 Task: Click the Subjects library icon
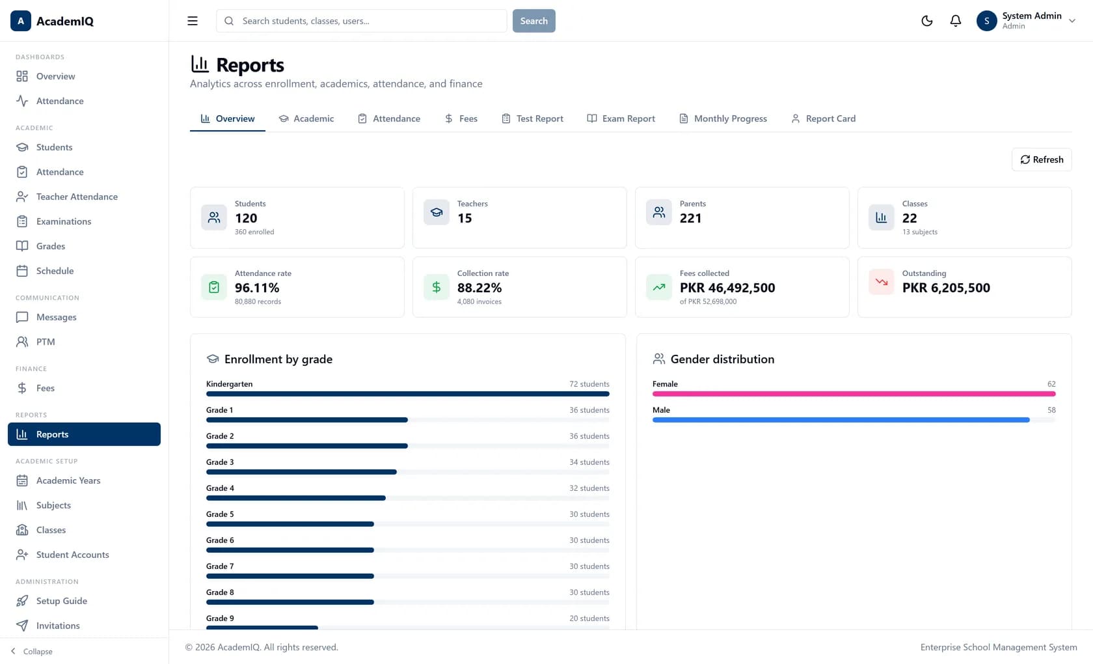click(22, 505)
